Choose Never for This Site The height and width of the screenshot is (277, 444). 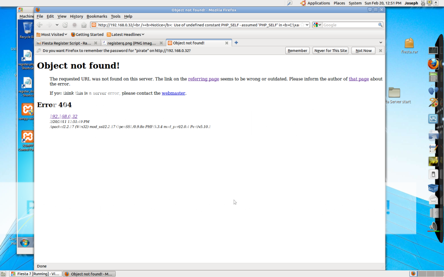tap(330, 51)
